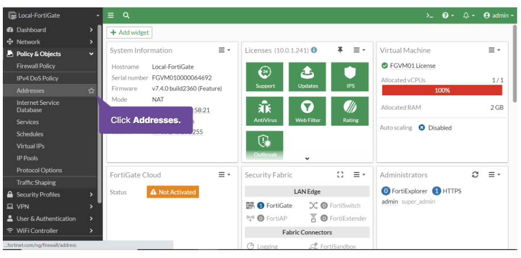
Task: Click the FGVM01 License link
Action: [x=413, y=66]
